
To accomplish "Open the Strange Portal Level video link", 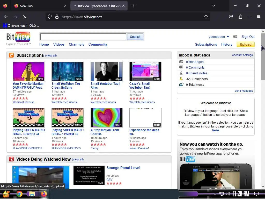I will 123,168.
